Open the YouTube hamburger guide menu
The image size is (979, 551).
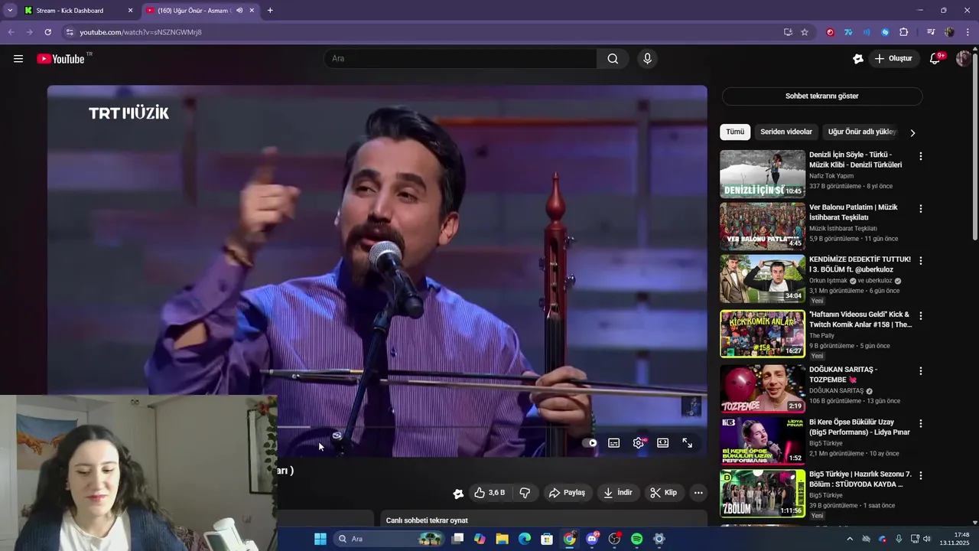coord(18,59)
